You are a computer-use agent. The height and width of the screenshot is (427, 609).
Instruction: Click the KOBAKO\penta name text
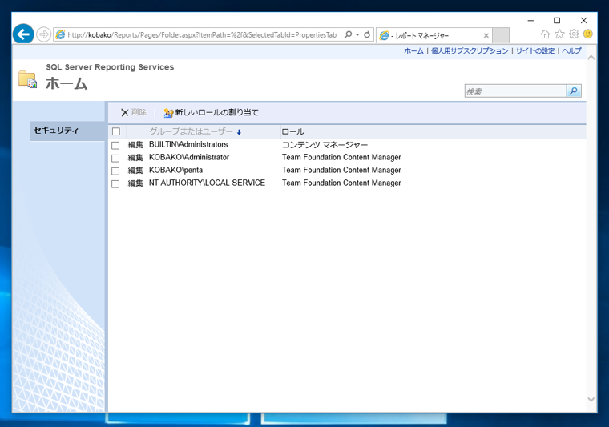tap(176, 170)
